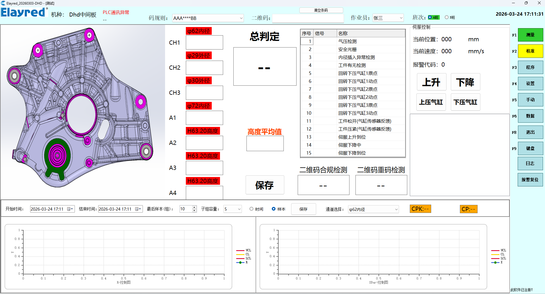This screenshot has width=545, height=294.
Task: Click the yellow 校准 (F2) button
Action: click(530, 51)
